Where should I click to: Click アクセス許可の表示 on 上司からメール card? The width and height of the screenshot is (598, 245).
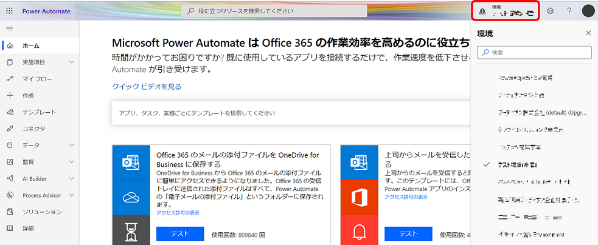(x=406, y=197)
